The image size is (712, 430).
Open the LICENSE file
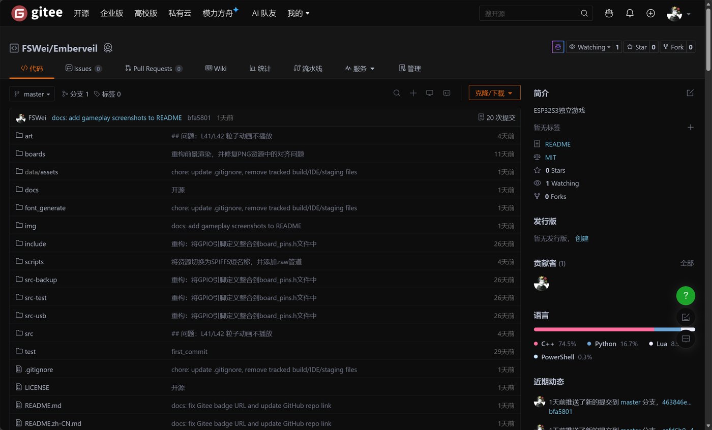tap(37, 387)
